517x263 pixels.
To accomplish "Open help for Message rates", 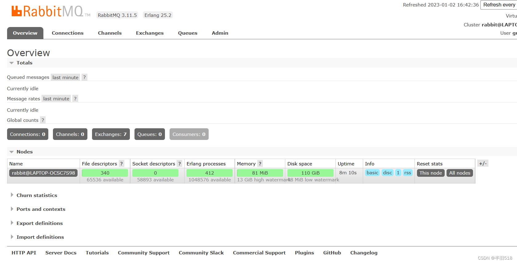I will pos(75,99).
